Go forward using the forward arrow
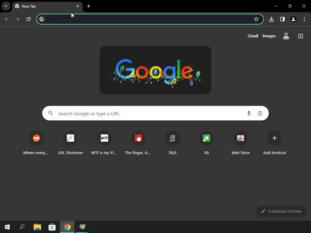The width and height of the screenshot is (311, 233). click(x=18, y=19)
